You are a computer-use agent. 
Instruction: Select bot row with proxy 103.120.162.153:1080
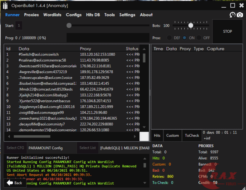pos(73,54)
